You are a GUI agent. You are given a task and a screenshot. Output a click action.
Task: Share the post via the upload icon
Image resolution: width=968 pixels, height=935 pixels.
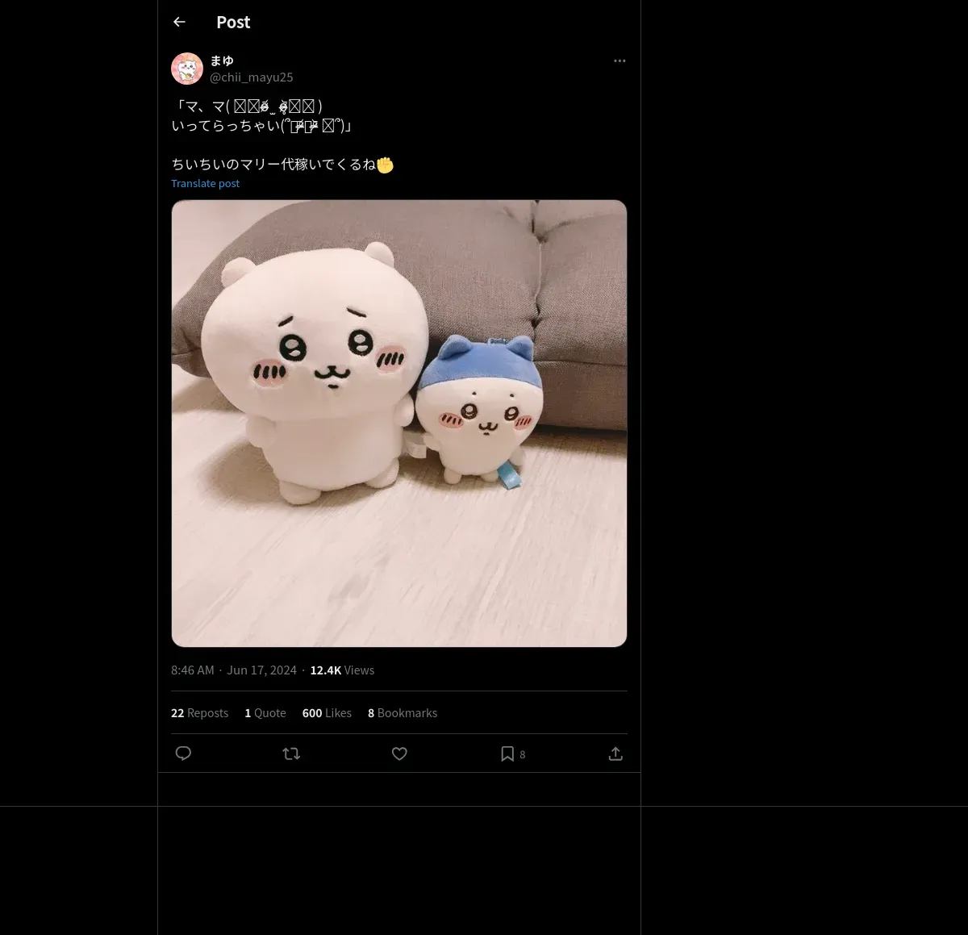coord(615,753)
